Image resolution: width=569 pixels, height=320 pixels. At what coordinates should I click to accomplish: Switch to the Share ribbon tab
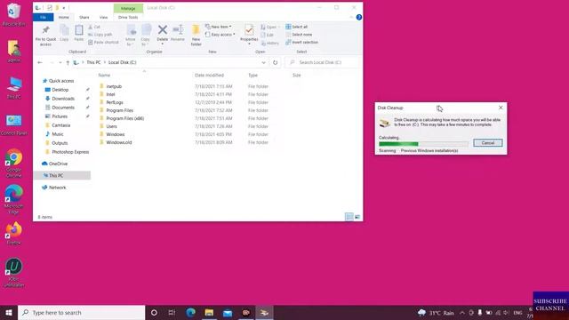84,17
